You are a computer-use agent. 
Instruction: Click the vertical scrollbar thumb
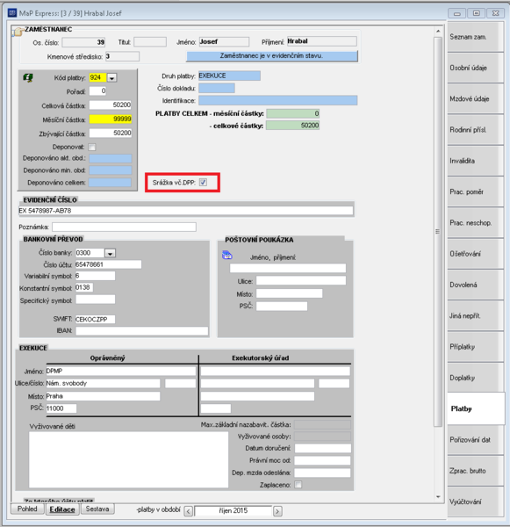[438, 232]
